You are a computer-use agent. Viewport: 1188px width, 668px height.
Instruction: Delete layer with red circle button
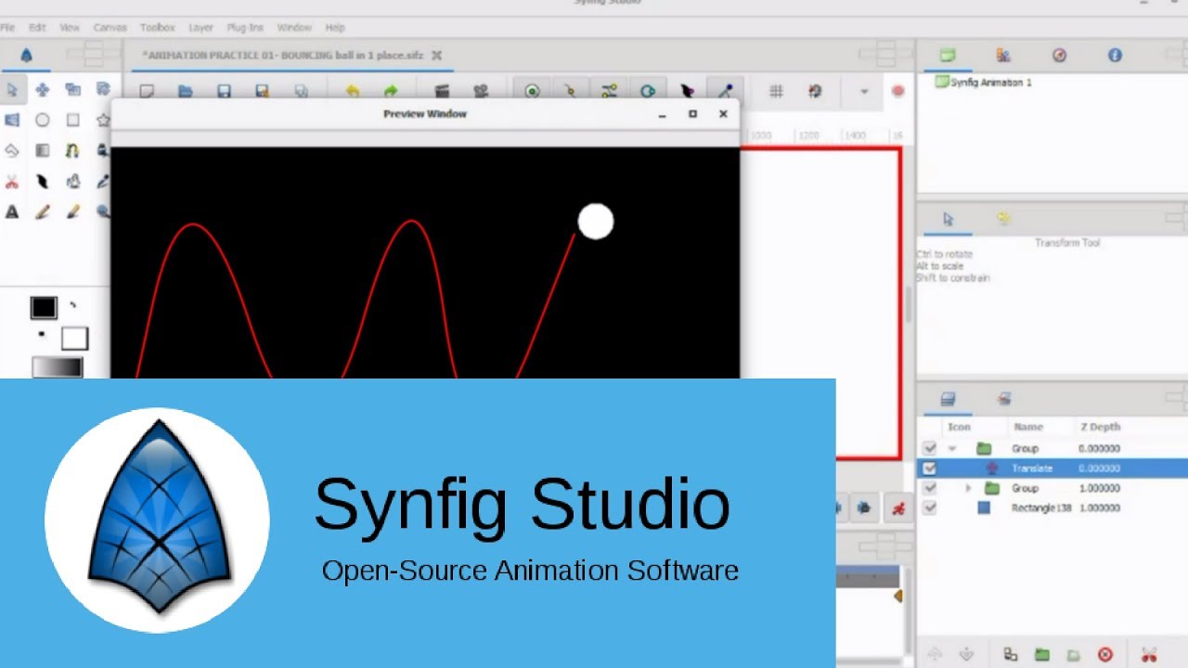1104,654
